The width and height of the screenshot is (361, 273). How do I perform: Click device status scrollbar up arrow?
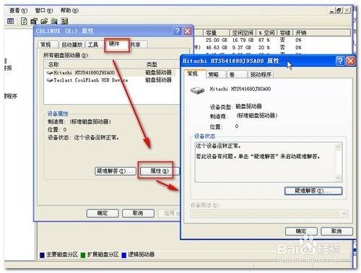pyautogui.click(x=338, y=147)
